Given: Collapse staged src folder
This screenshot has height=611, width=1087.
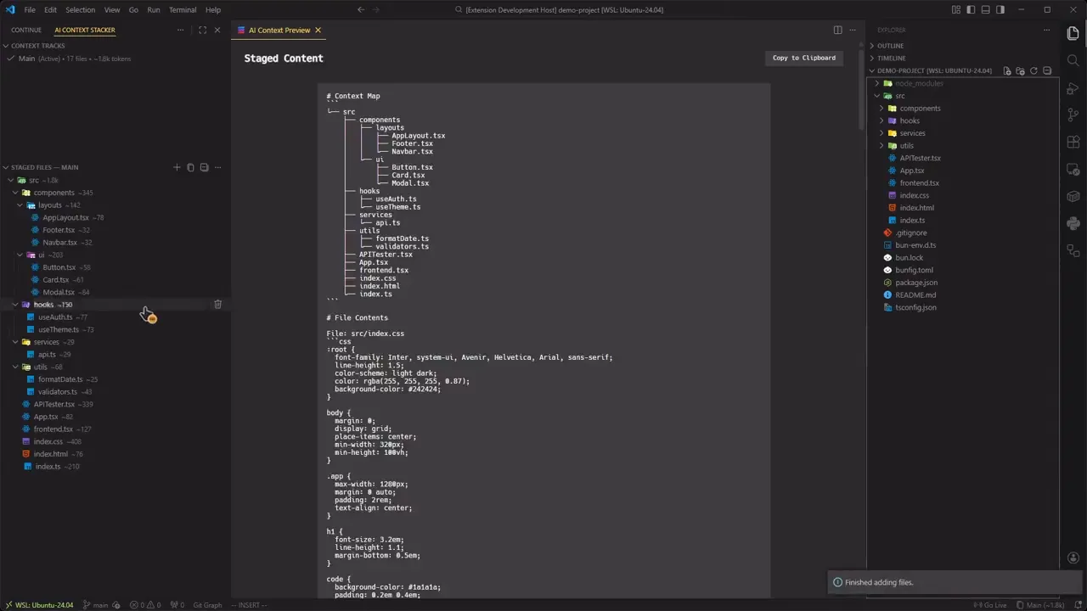Looking at the screenshot, I should click(10, 180).
